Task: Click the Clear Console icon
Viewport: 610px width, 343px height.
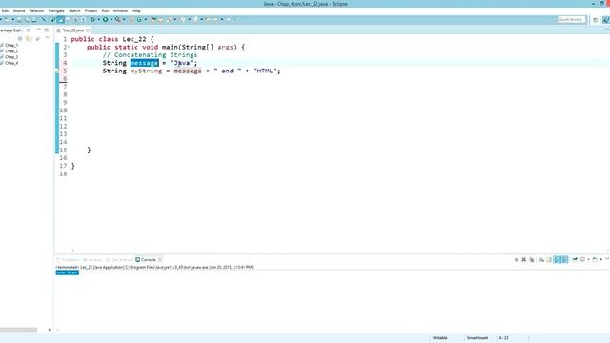Action: (541, 260)
